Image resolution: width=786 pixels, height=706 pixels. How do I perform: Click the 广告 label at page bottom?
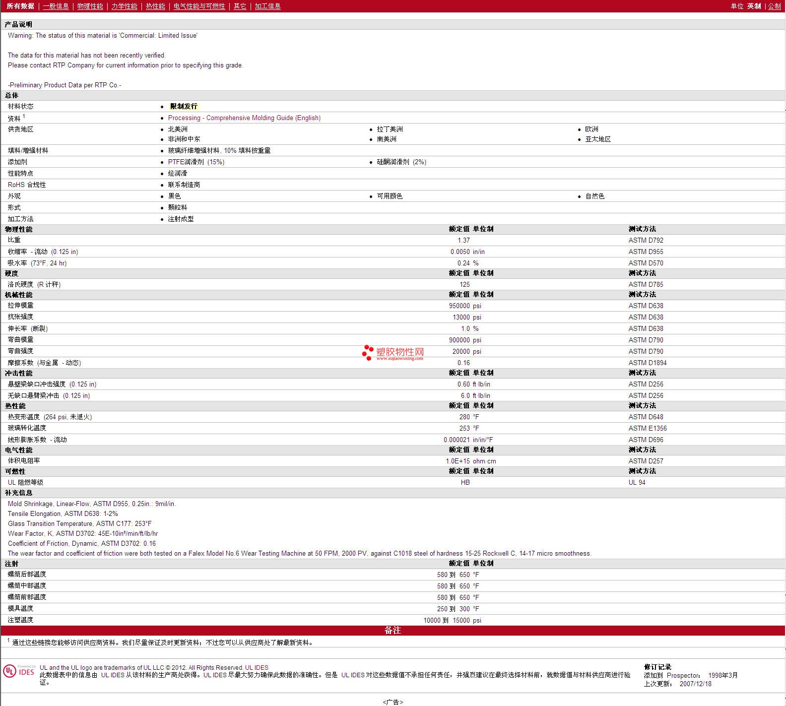click(x=393, y=702)
